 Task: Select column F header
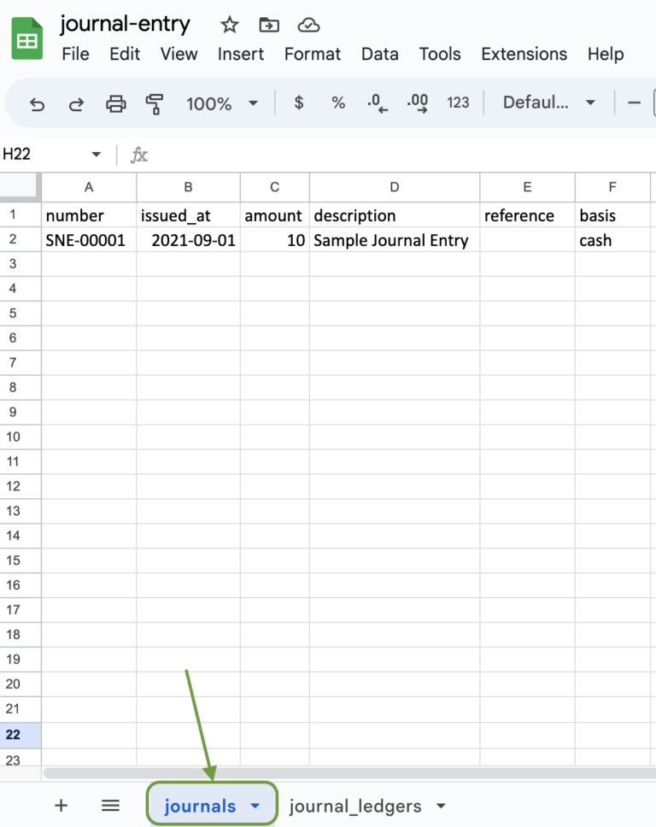612,187
